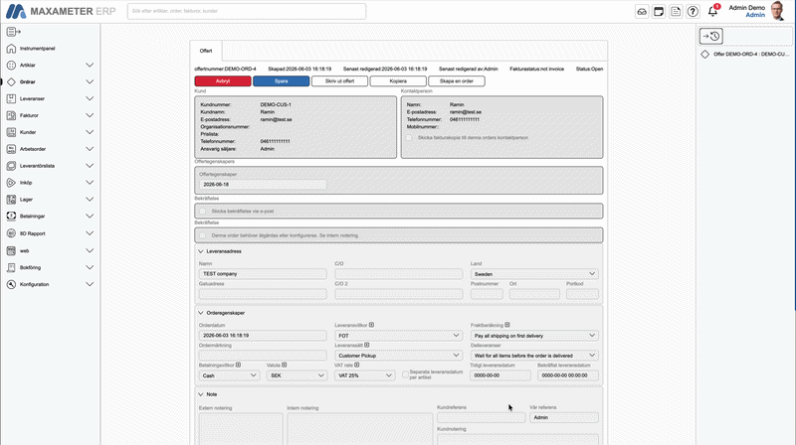Click info icon next to Leveransvillkor
The height and width of the screenshot is (445, 796).
pyautogui.click(x=371, y=325)
